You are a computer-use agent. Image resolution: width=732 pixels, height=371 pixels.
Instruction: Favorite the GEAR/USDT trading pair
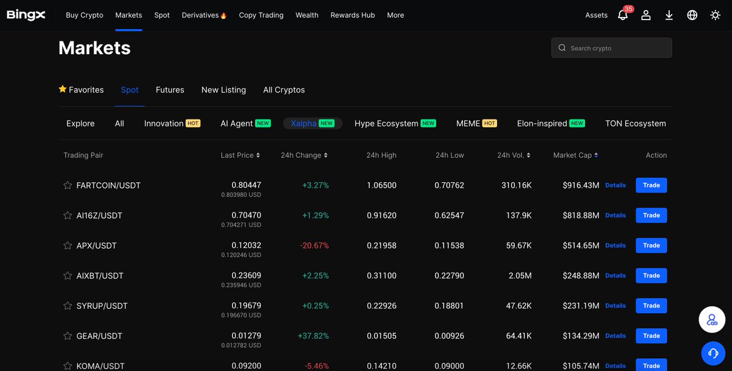point(68,336)
